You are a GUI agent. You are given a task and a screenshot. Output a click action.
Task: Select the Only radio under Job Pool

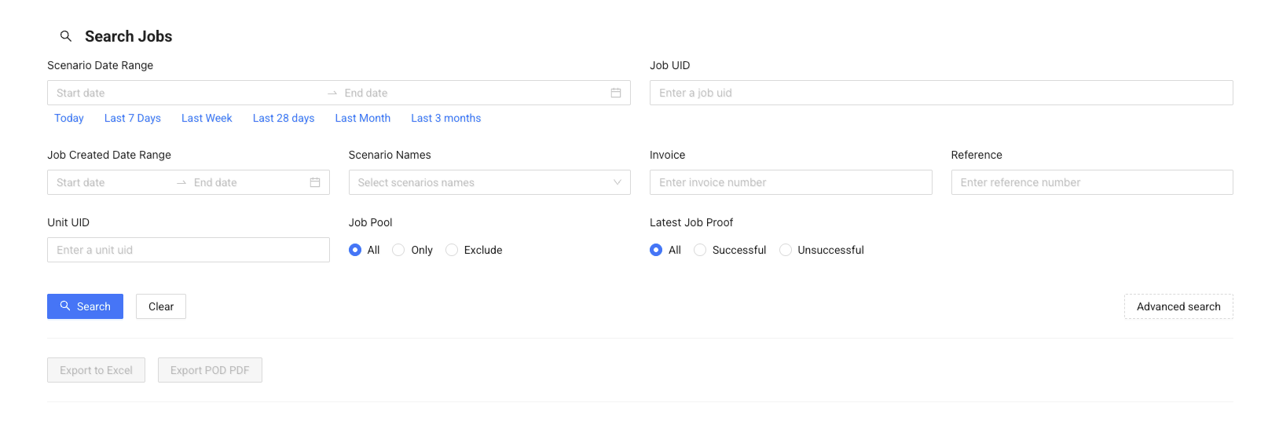tap(398, 250)
